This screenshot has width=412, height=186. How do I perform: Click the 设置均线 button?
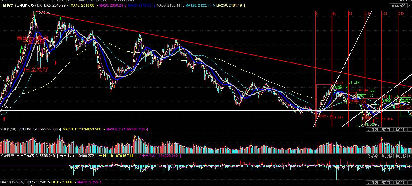(x=398, y=5)
